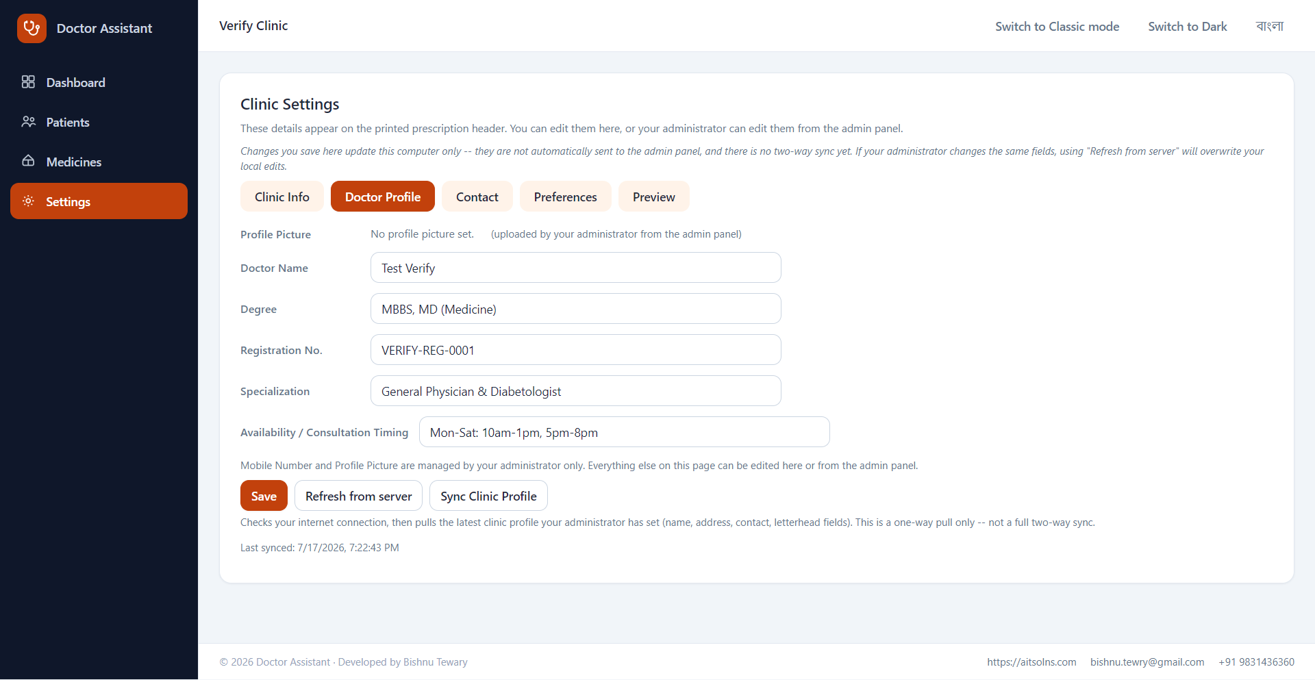Image resolution: width=1315 pixels, height=680 pixels.
Task: Switch to Dark theme
Action: 1188,26
